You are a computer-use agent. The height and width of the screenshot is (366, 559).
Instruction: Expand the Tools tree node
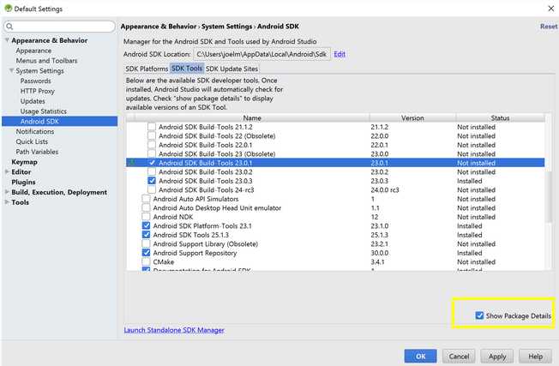click(7, 202)
